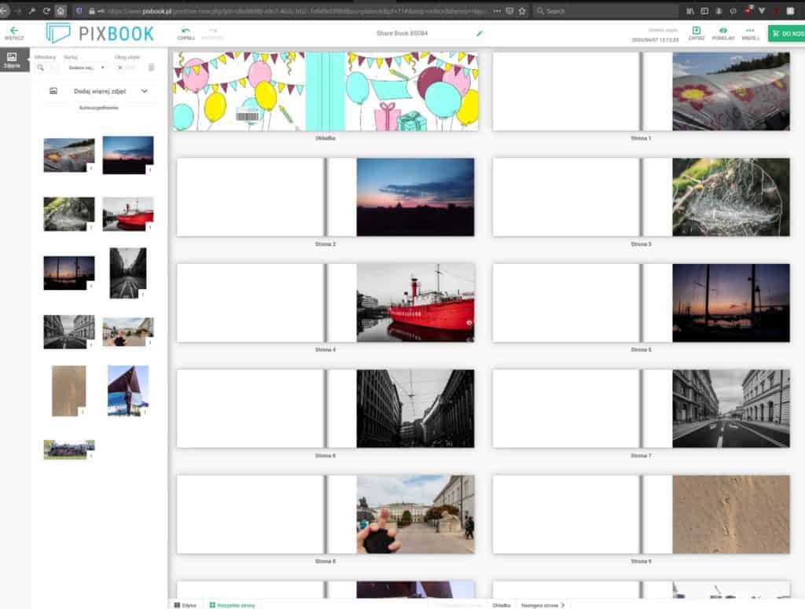The height and width of the screenshot is (609, 805).
Task: Toggle the browser sidebar icon
Action: coord(704,11)
